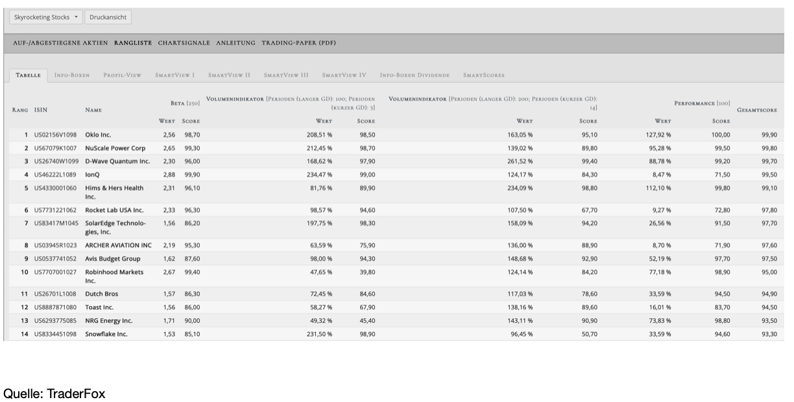Screen dimensions: 794x402
Task: Open IonQ stock entry
Action: [x=91, y=174]
